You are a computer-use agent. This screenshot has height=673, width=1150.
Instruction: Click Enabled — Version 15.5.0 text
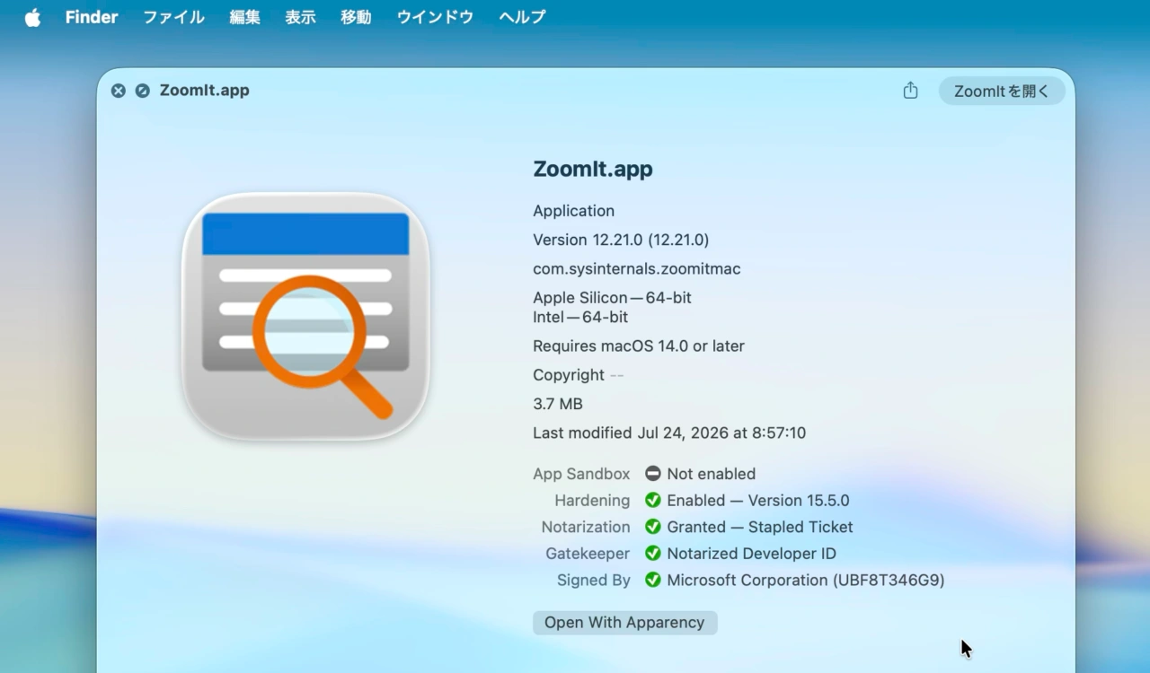pyautogui.click(x=758, y=501)
